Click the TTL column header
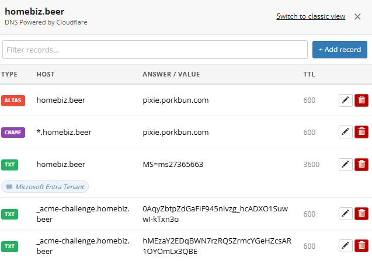 (x=309, y=74)
